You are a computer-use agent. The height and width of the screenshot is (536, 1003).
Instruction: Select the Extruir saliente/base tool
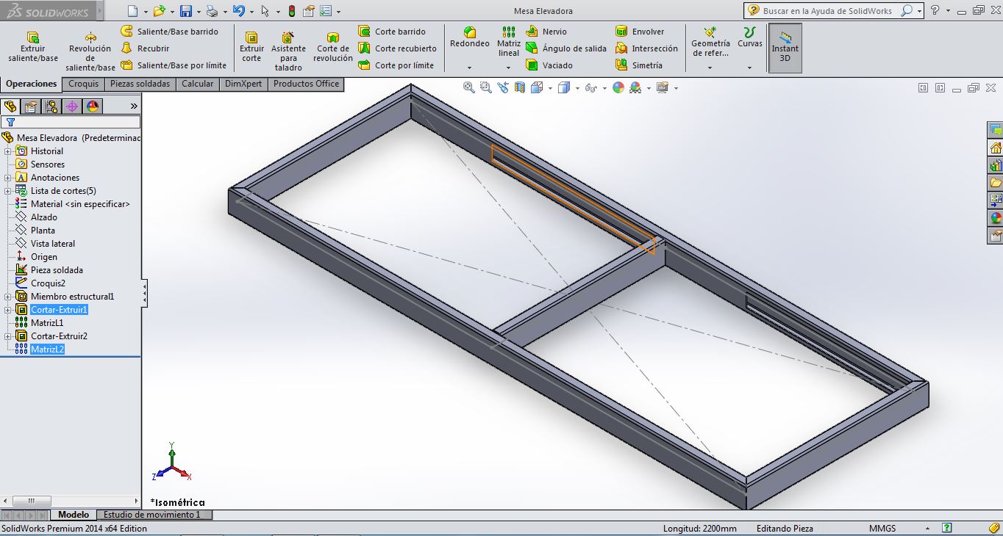[x=32, y=47]
